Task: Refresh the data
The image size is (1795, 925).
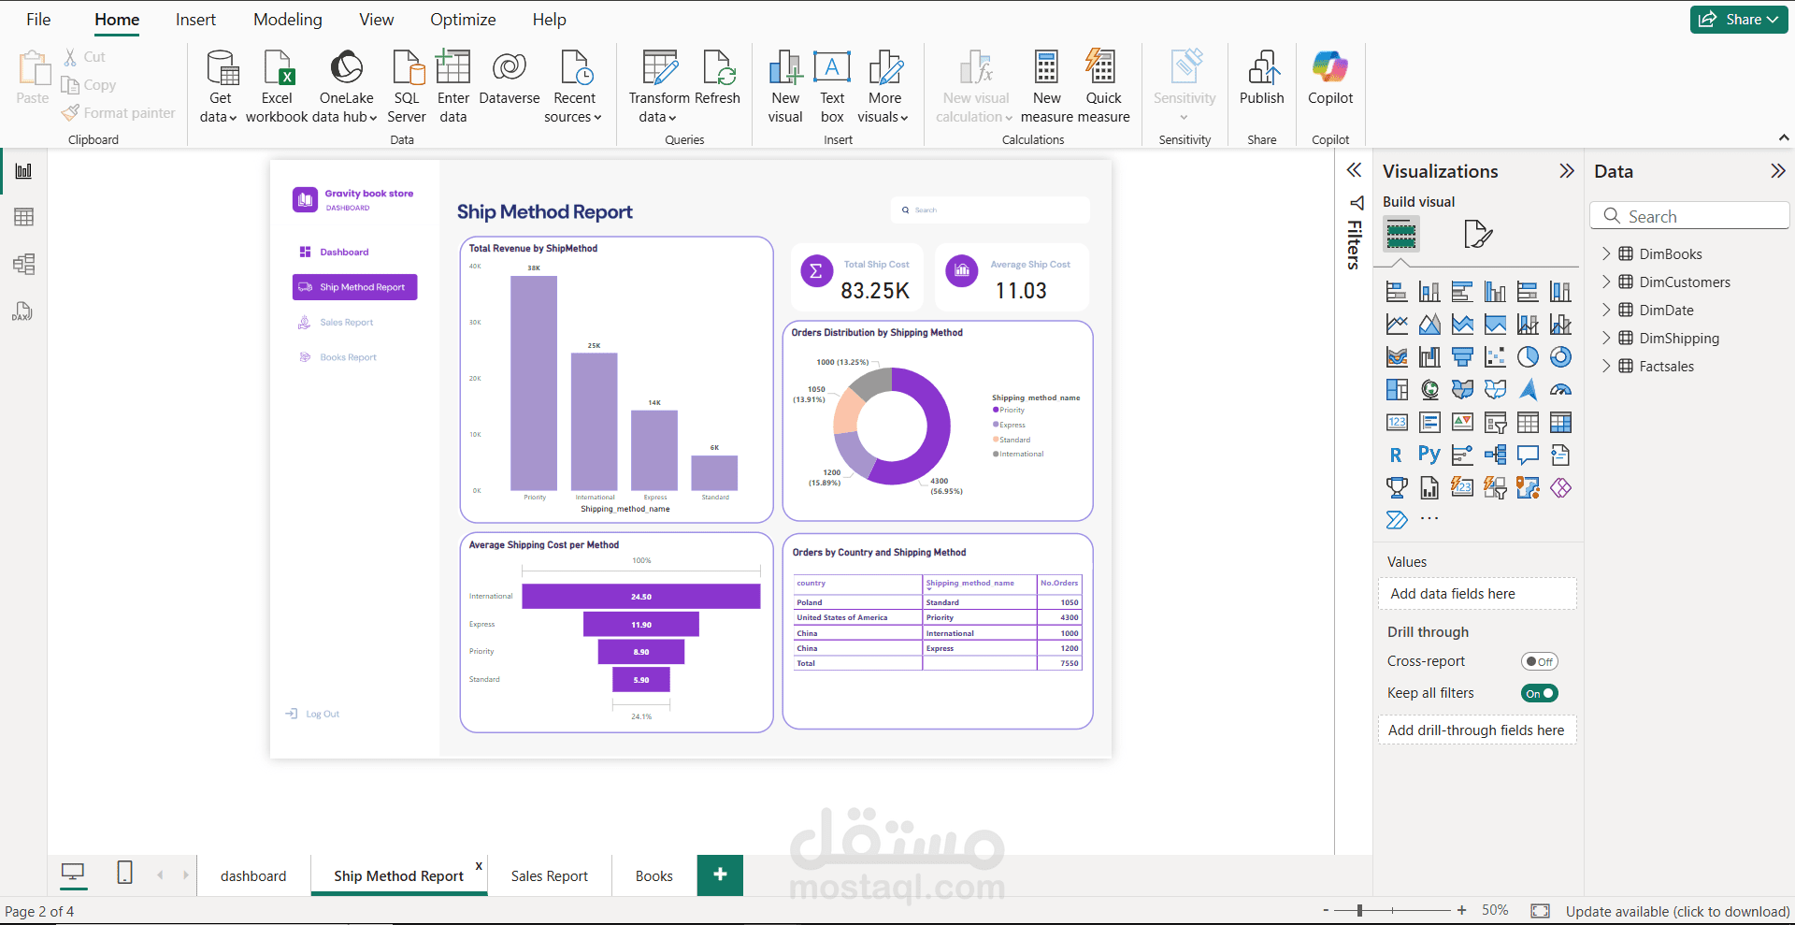Action: coord(718,79)
